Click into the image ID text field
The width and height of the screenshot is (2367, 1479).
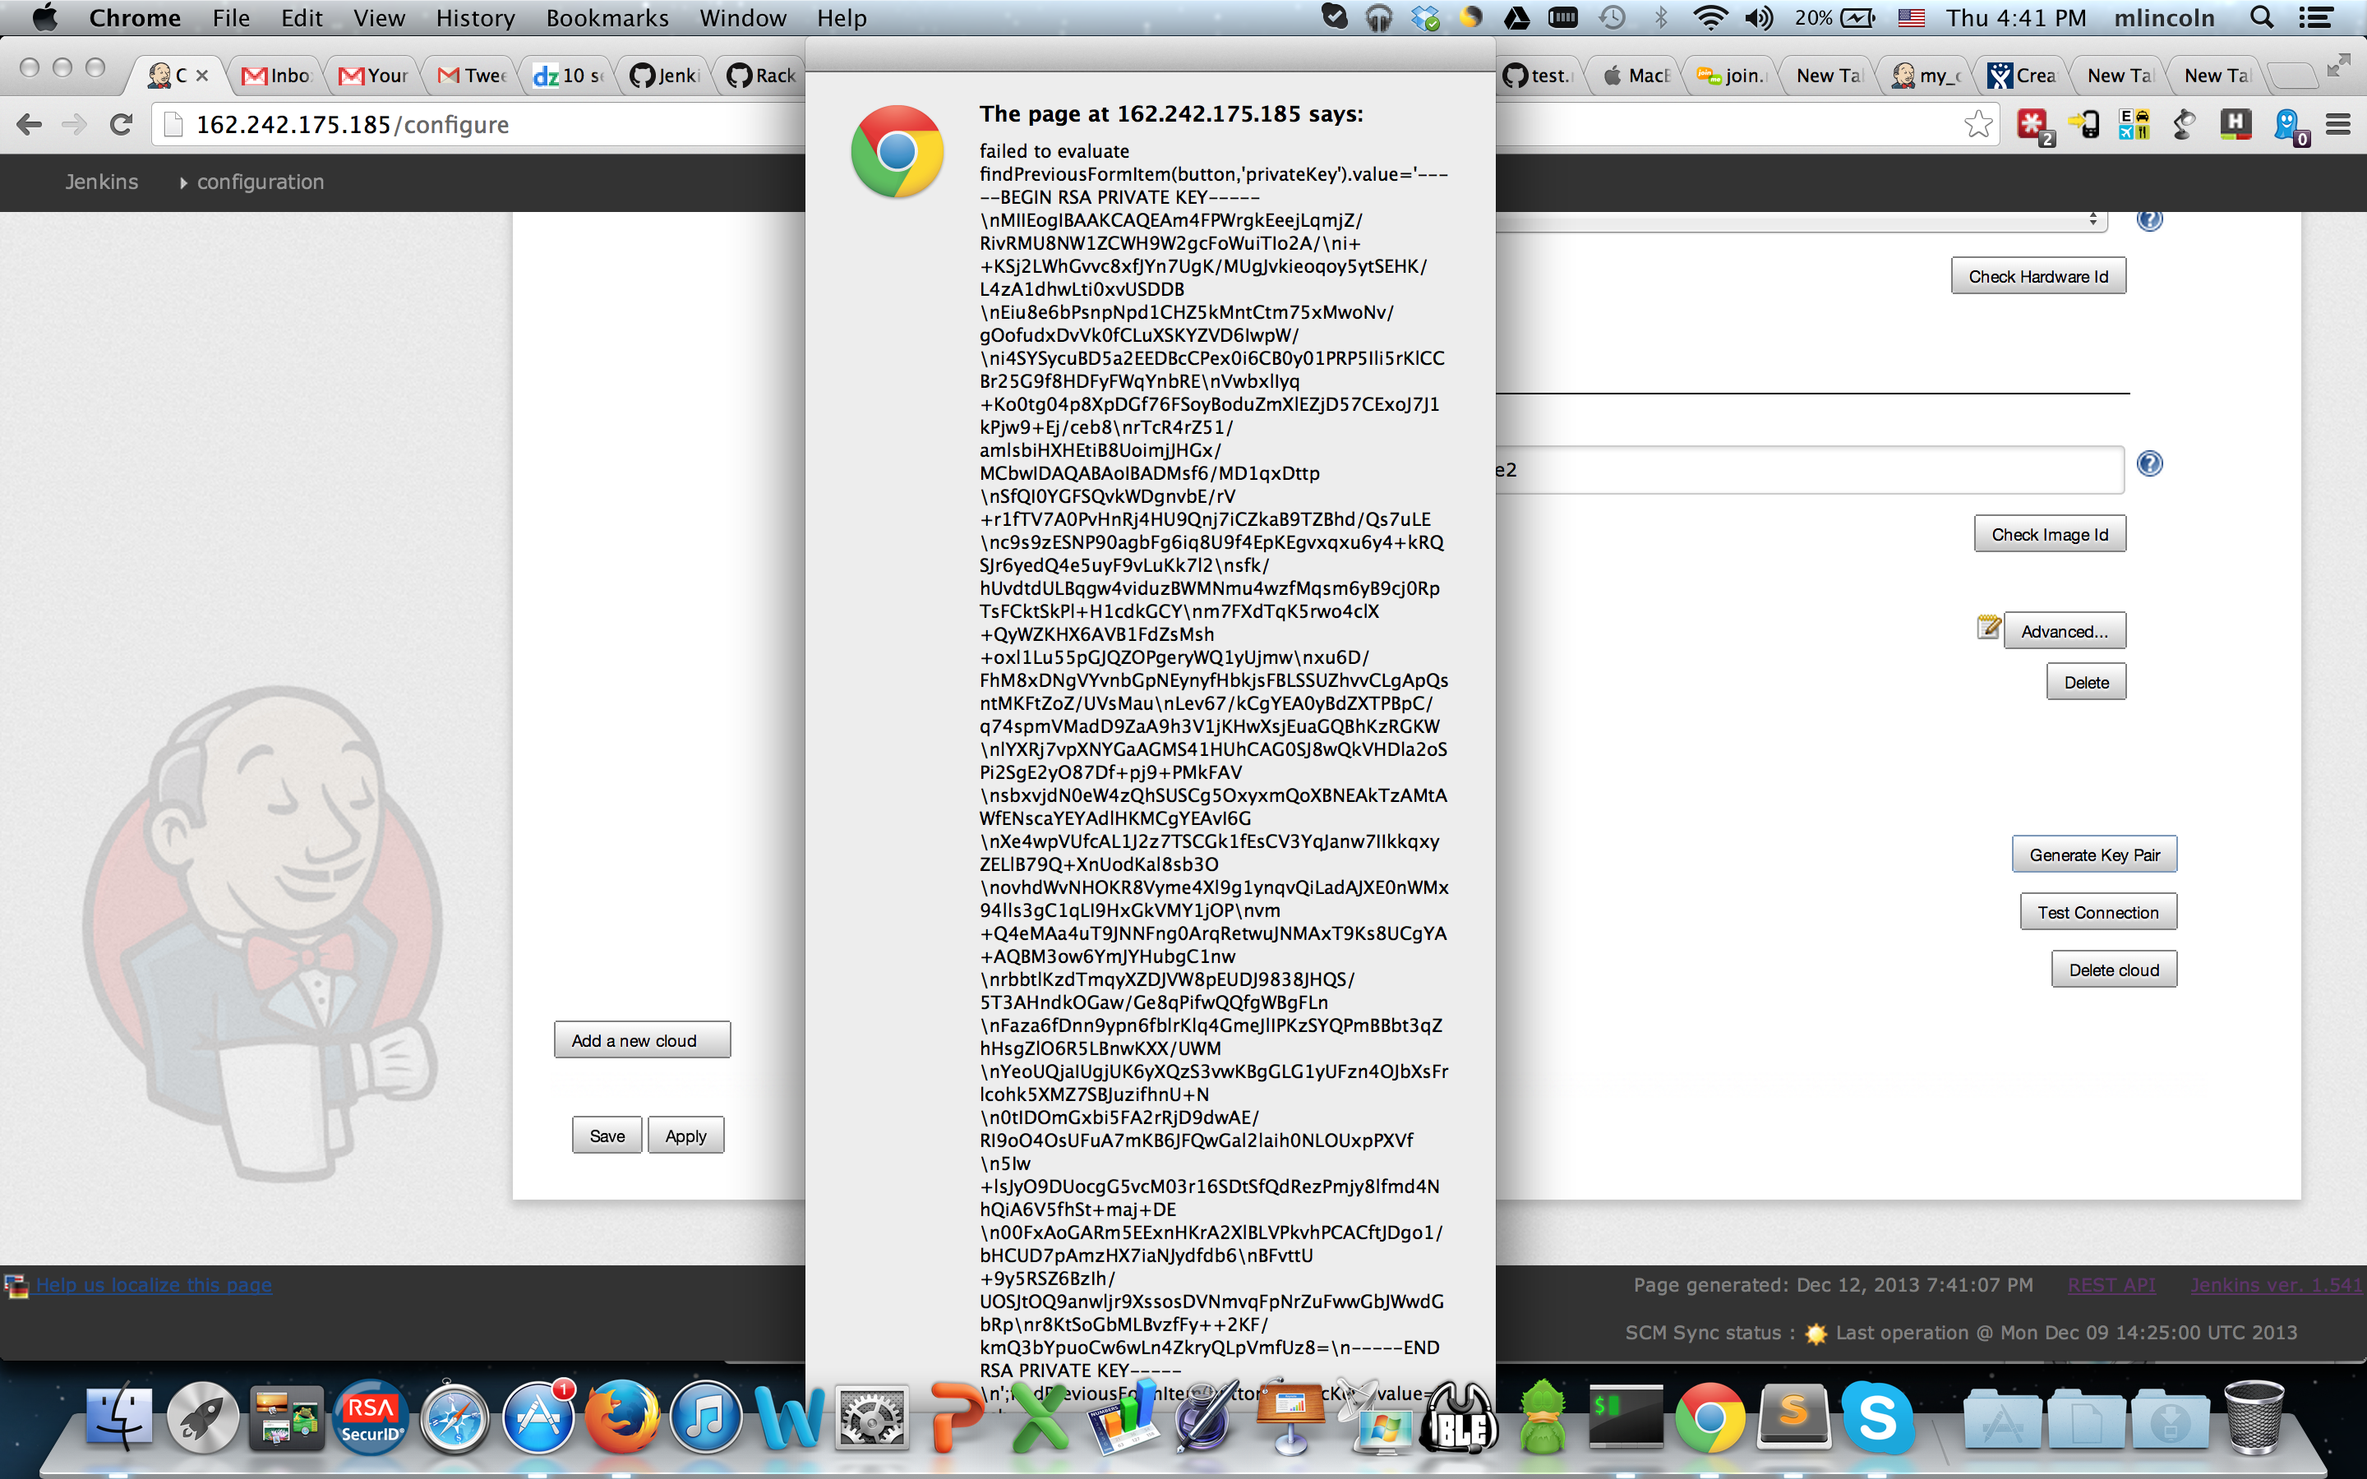(1810, 471)
